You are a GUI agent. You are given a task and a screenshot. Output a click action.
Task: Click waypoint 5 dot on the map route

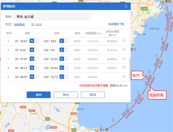153,75
